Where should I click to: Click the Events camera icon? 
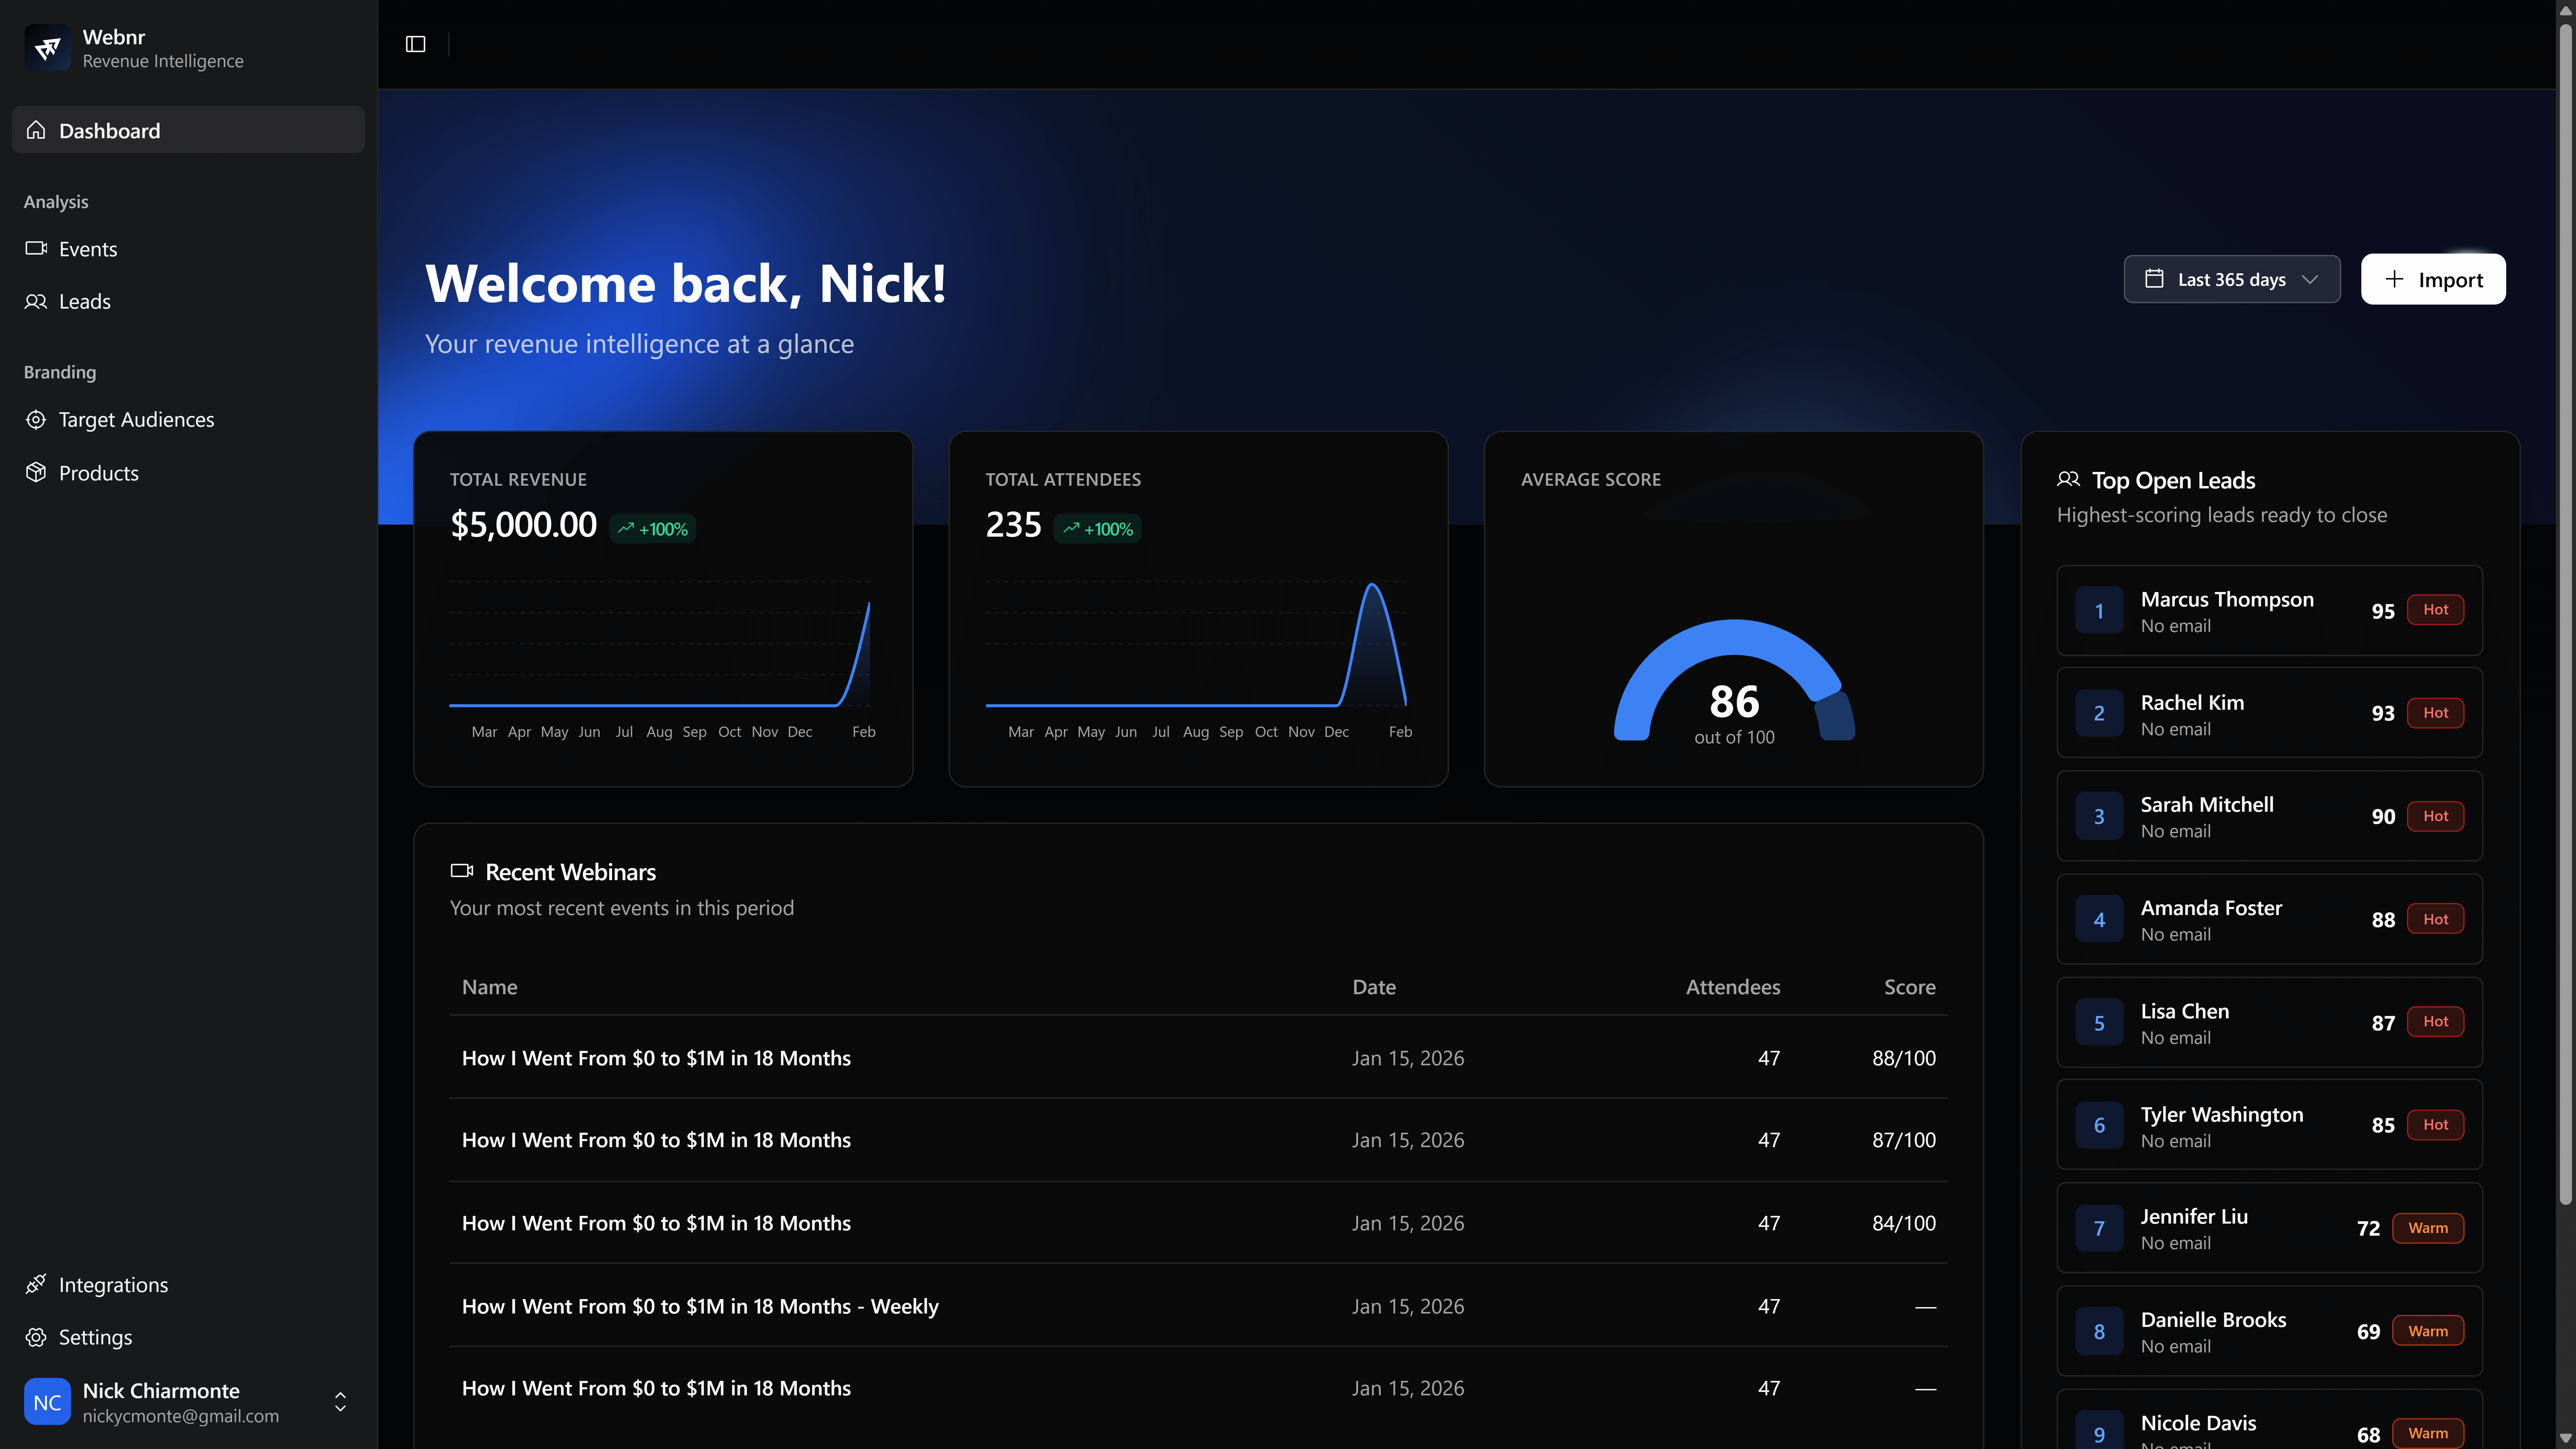36,248
